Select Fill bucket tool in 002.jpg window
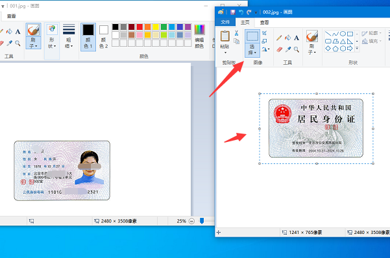The image size is (390, 258). pyautogui.click(x=287, y=38)
